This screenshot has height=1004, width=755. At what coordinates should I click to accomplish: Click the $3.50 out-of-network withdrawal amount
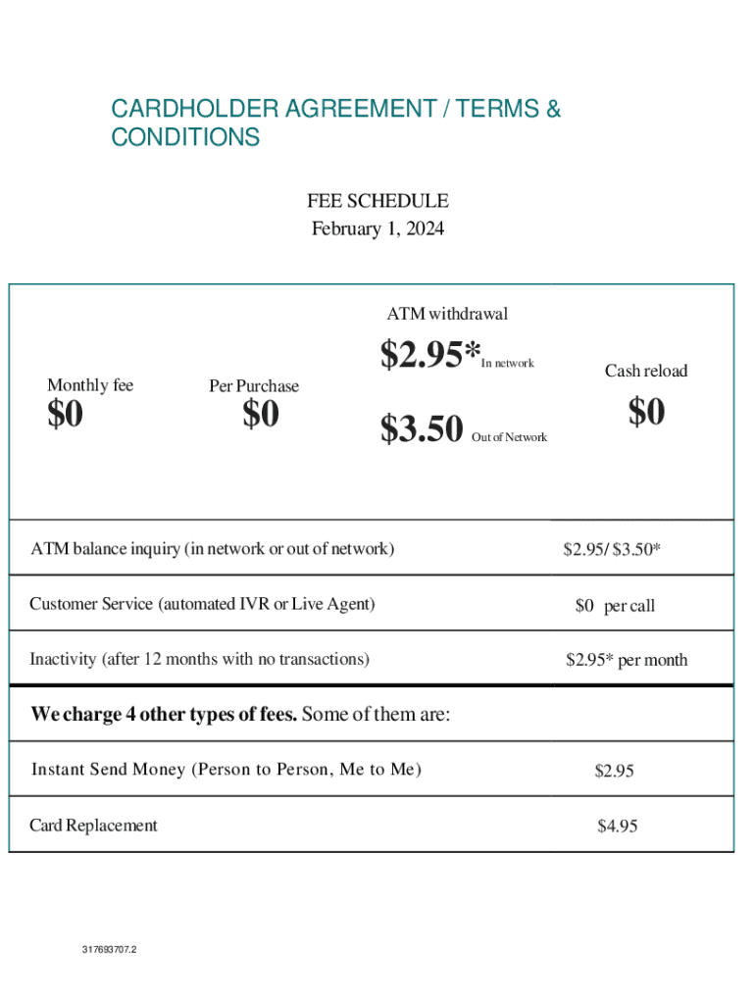coord(421,428)
